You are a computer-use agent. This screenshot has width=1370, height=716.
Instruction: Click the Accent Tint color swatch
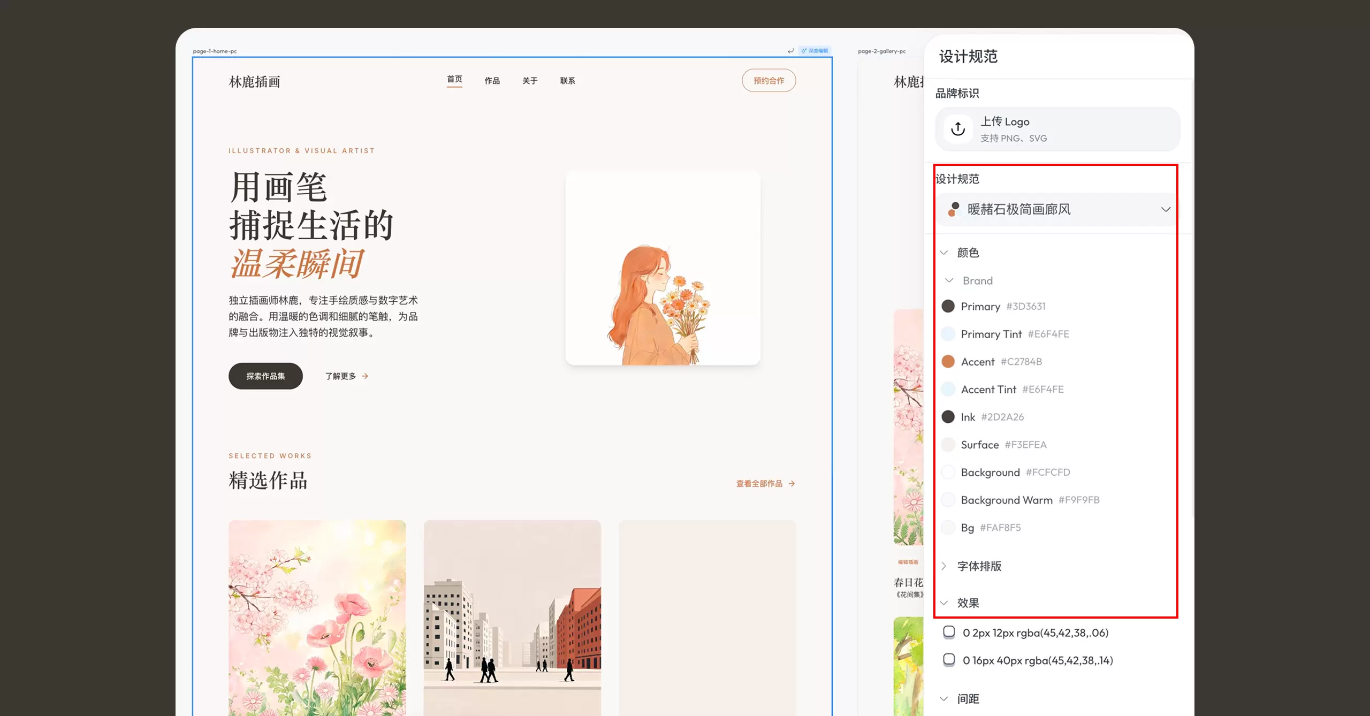(948, 389)
